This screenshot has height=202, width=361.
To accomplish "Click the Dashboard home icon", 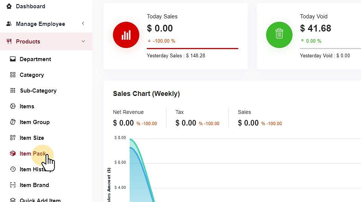I will (9, 6).
